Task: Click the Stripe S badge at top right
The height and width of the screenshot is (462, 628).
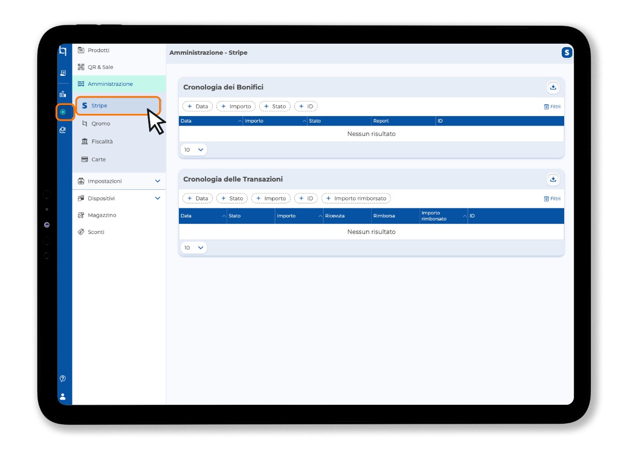Action: (x=567, y=52)
